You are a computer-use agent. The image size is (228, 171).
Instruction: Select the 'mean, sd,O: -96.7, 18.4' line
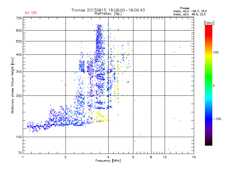coord(190,11)
